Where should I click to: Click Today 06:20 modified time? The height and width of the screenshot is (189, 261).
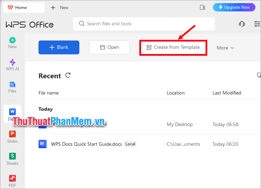(225, 144)
